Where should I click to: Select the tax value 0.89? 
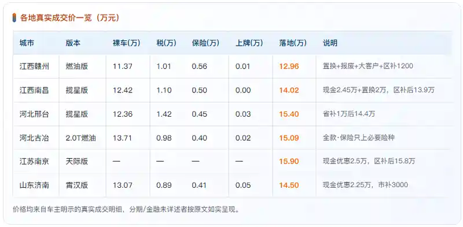click(x=164, y=185)
